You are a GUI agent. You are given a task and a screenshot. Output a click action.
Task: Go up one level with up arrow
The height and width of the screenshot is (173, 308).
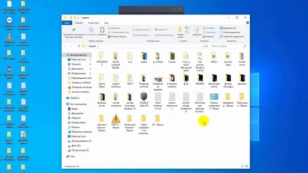point(79,46)
